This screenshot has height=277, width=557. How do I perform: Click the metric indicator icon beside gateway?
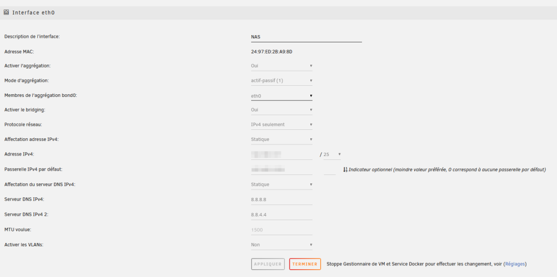coord(345,169)
